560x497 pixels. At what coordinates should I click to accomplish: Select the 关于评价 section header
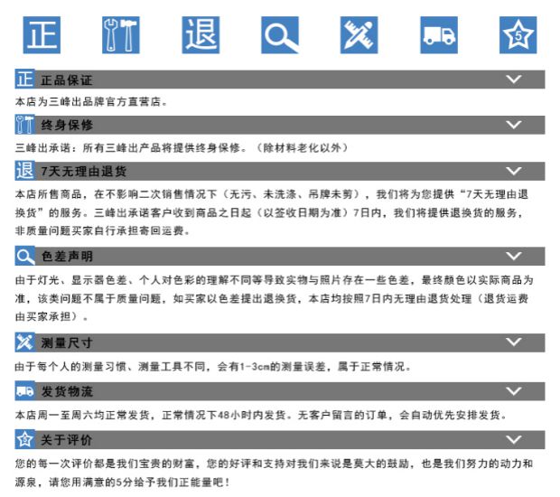[280, 439]
